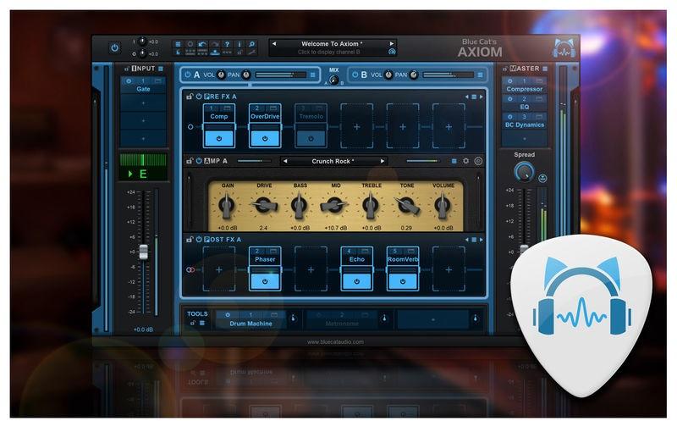Select the Gate plug-in in INPUT slot
The image size is (677, 421).
143,89
